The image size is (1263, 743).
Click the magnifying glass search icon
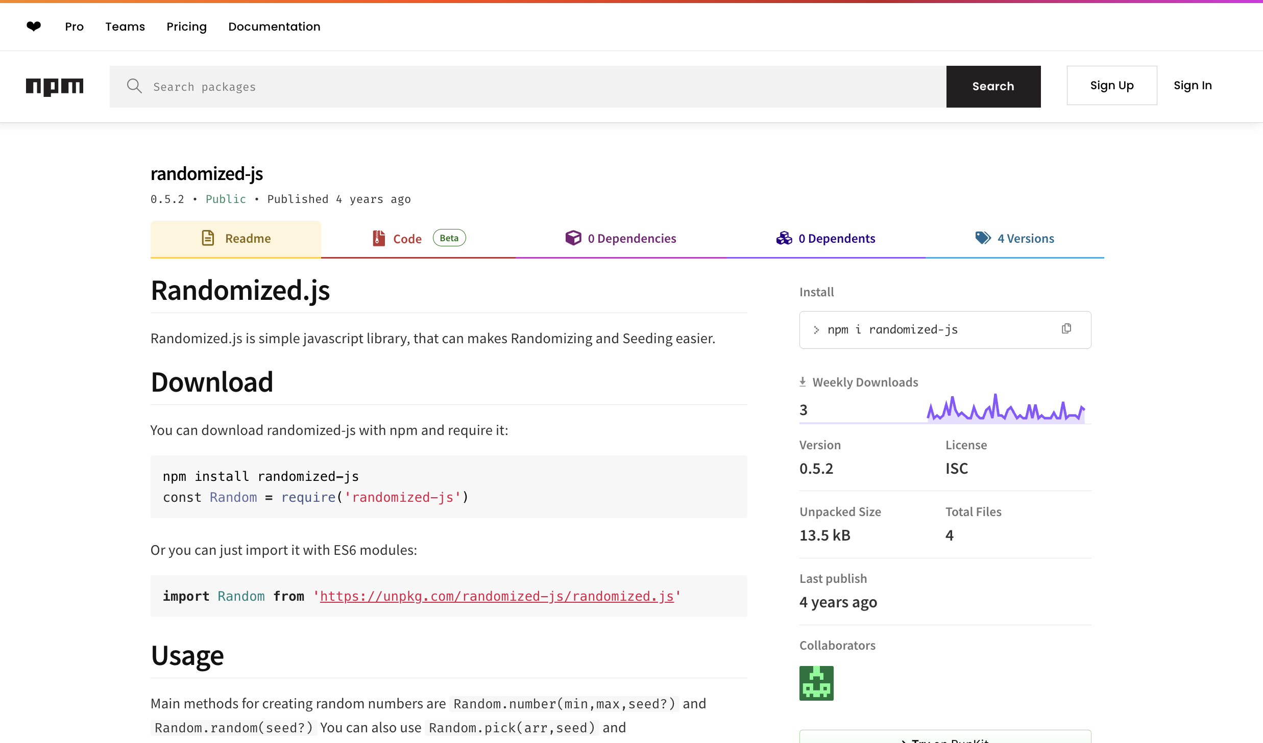pos(134,86)
